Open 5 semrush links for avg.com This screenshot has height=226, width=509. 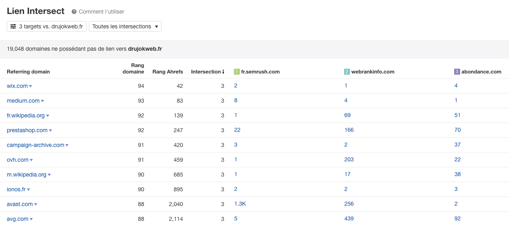click(236, 218)
